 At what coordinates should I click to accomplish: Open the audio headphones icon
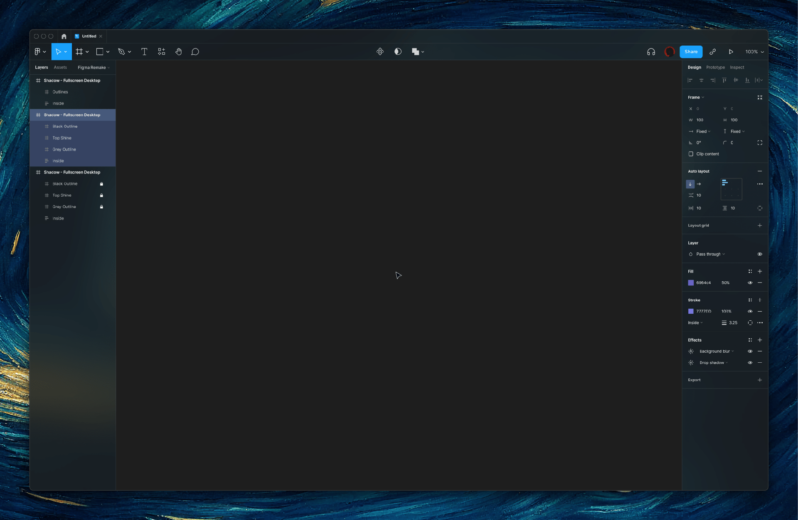coord(651,52)
